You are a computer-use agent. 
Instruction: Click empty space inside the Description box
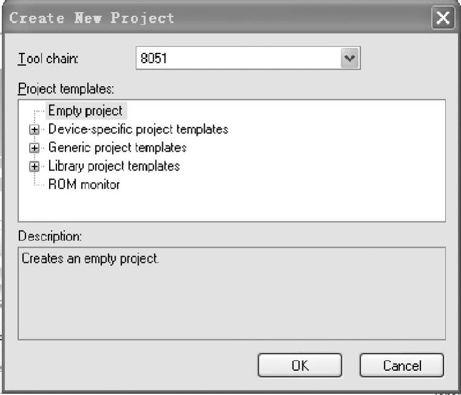[231, 303]
